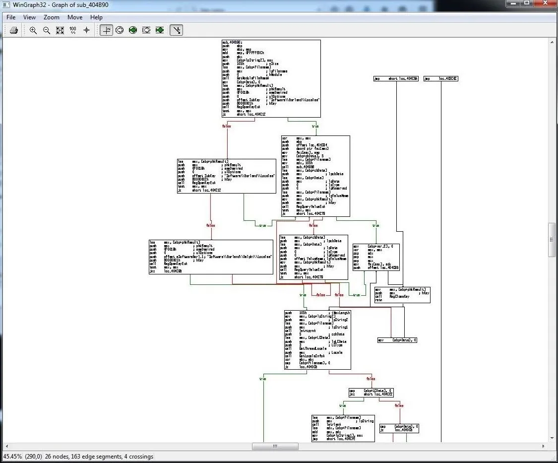
Task: Open the File menu
Action: [11, 17]
